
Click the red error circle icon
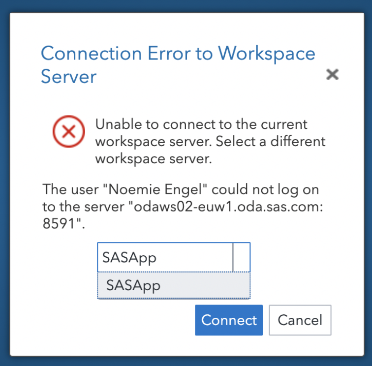click(x=69, y=131)
